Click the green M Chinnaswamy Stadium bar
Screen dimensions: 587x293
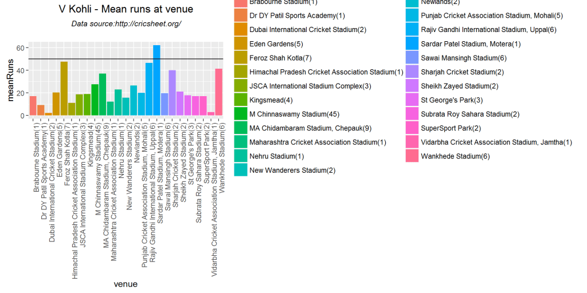click(103, 94)
